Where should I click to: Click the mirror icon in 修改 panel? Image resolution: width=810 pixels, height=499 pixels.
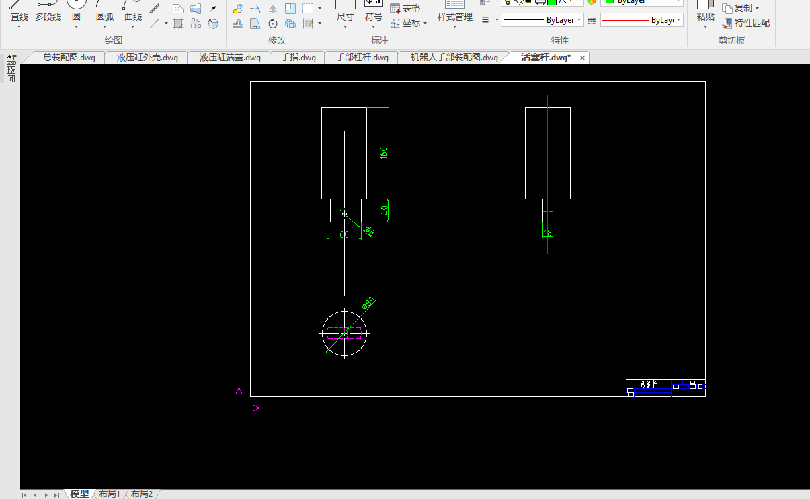tap(273, 9)
